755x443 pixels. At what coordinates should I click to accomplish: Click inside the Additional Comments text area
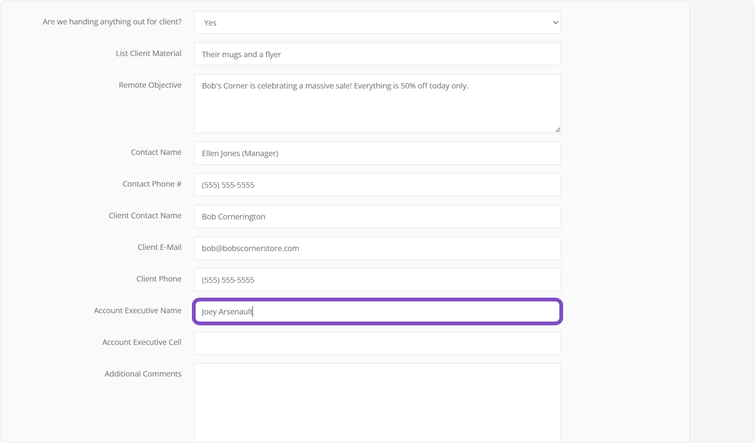point(377,403)
